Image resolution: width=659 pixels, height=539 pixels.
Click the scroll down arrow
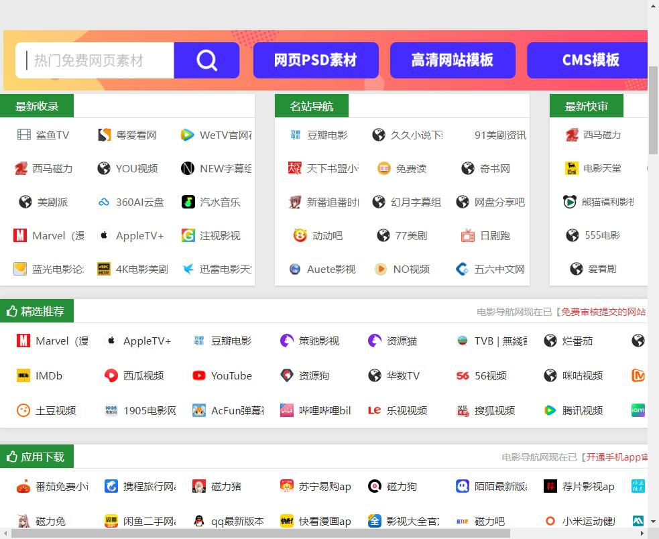(653, 522)
